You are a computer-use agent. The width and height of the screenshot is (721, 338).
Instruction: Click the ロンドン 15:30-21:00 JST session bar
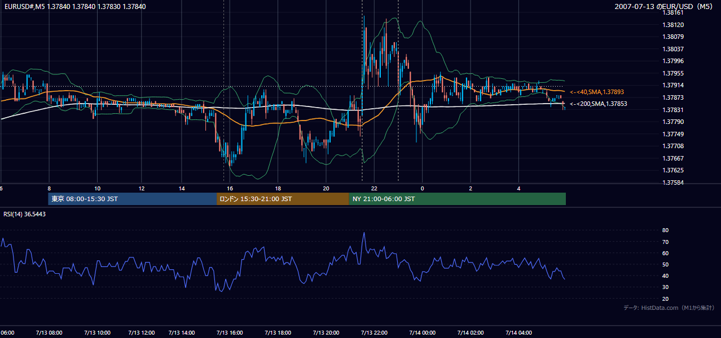point(283,199)
